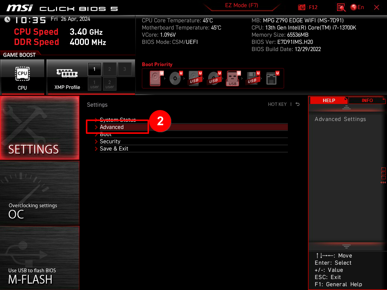Expand the Security settings entry
This screenshot has width=387, height=290.
click(110, 141)
